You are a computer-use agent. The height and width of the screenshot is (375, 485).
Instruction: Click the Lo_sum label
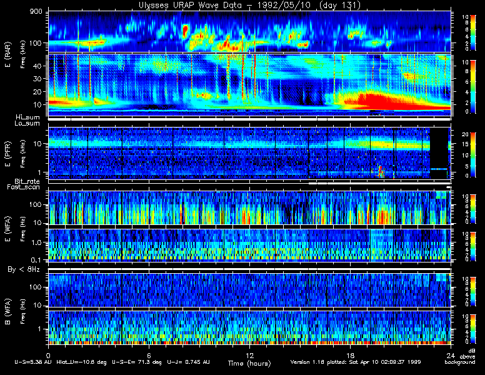(x=27, y=123)
